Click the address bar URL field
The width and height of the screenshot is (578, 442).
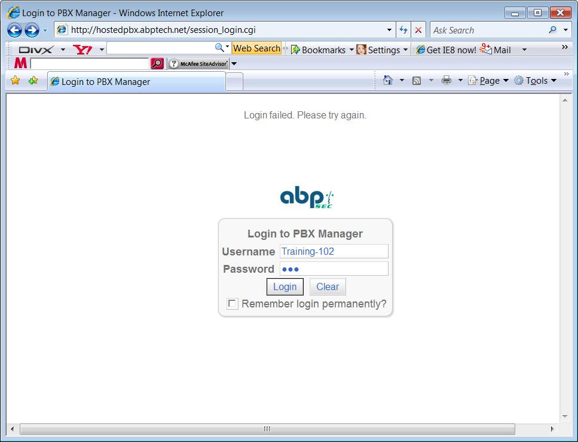click(221, 30)
